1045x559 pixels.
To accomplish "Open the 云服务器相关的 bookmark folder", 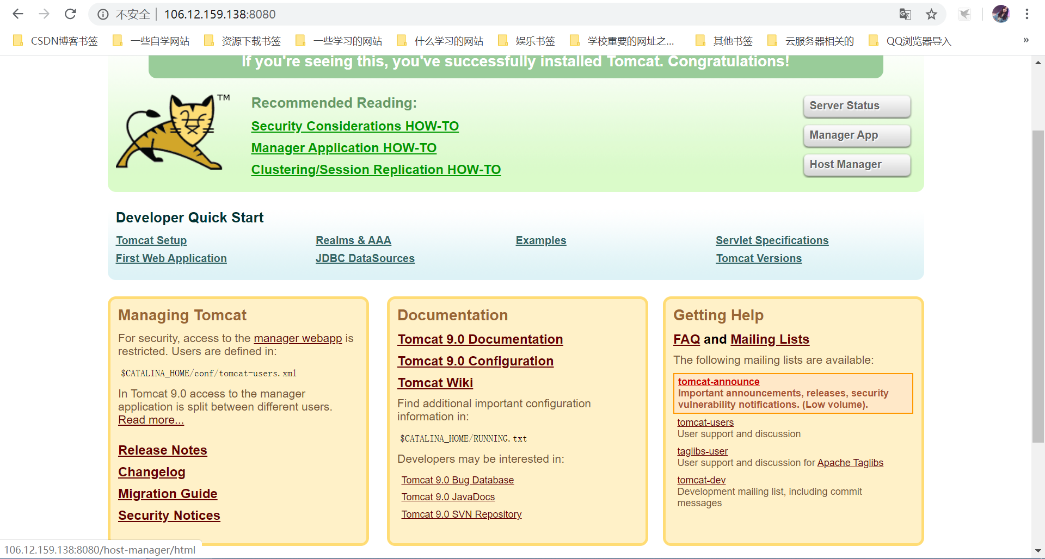I will tap(810, 41).
